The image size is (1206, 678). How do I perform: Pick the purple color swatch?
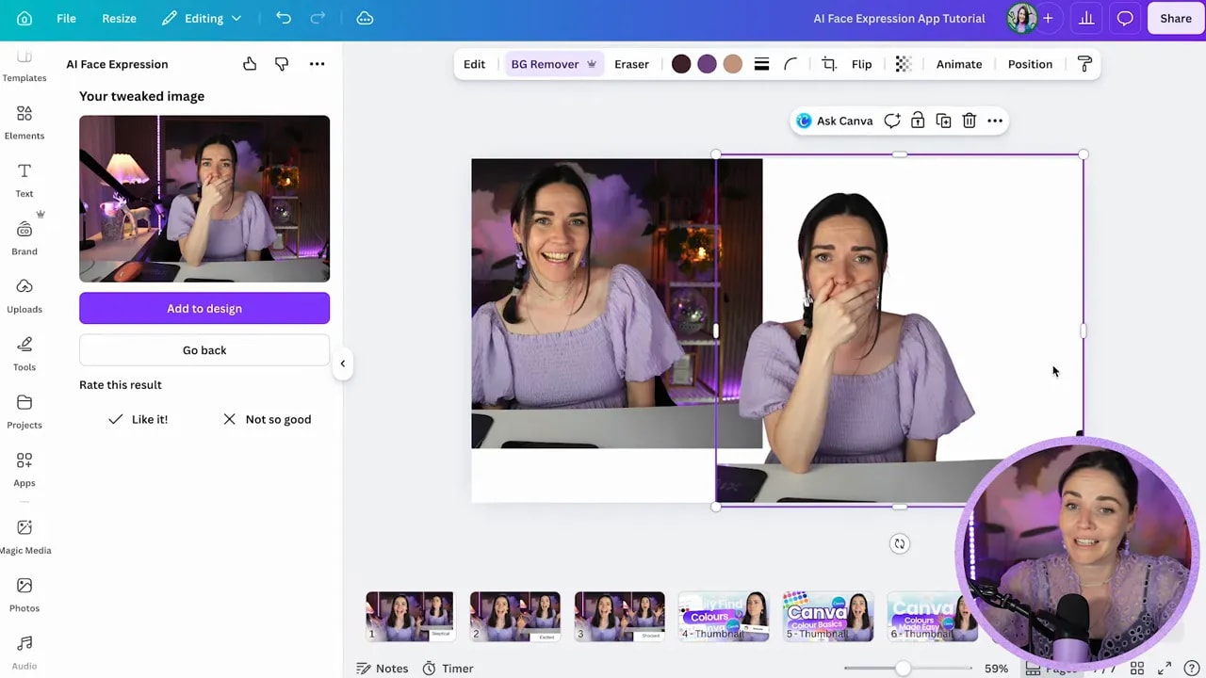pos(707,64)
